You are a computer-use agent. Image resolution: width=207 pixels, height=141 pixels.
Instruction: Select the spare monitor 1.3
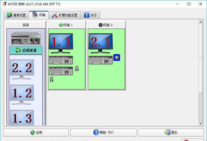(x=22, y=118)
